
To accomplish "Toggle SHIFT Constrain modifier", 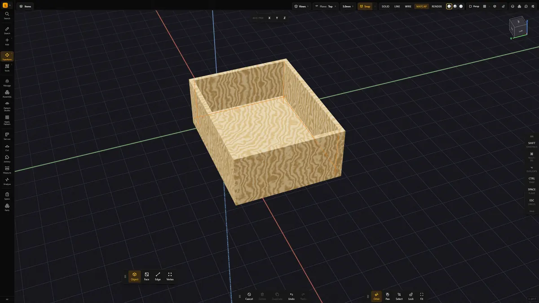I will pos(532,144).
